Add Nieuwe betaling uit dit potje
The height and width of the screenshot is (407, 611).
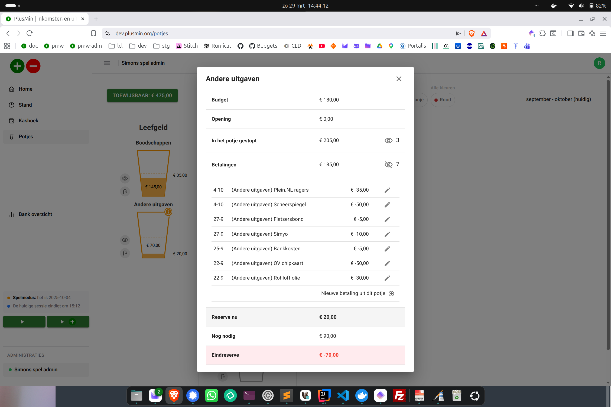391,294
